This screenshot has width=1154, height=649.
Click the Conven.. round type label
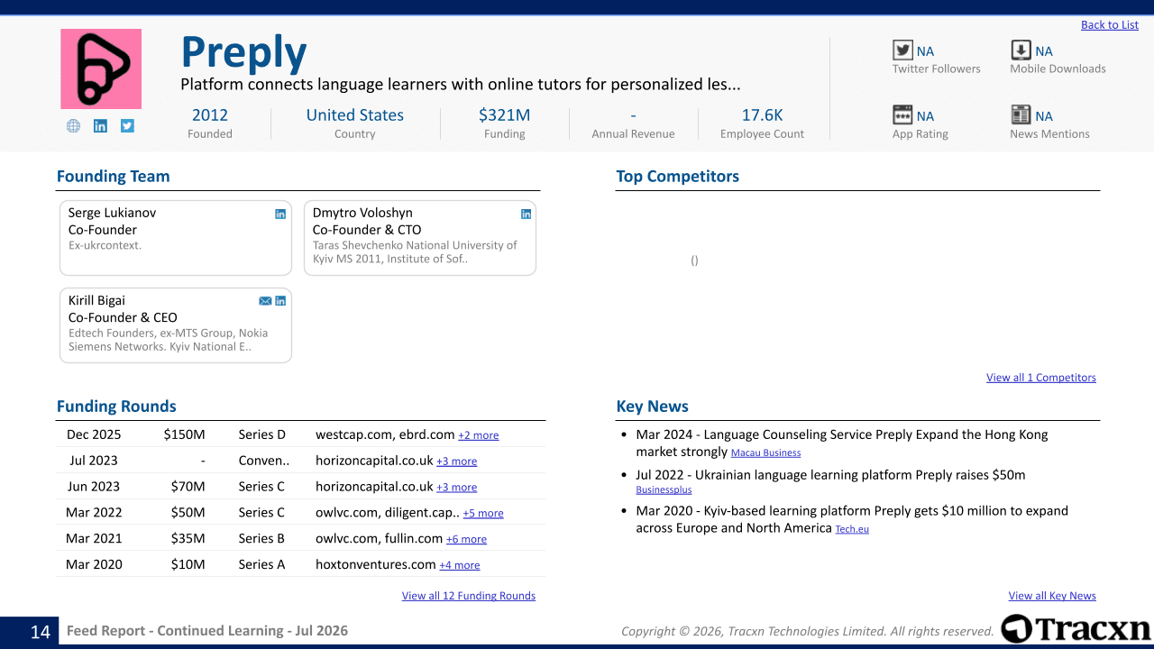pos(264,461)
